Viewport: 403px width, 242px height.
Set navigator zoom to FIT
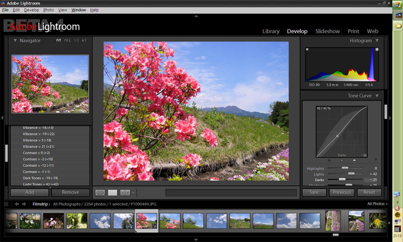tap(58, 40)
